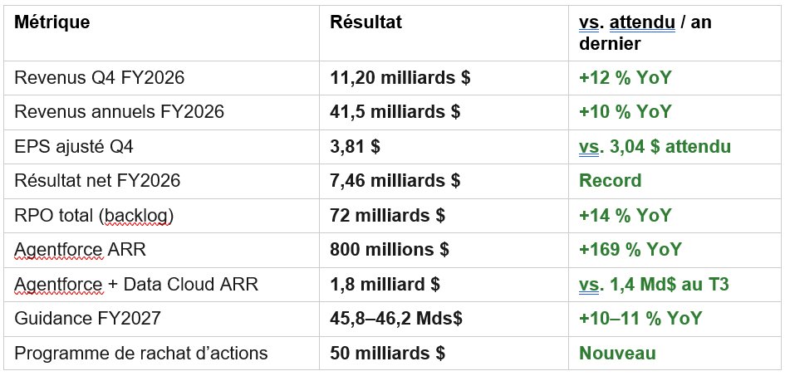Select the "45,8–46,2 Mds$" guidance value
Viewport: 785px width, 376px height.
pyautogui.click(x=395, y=319)
